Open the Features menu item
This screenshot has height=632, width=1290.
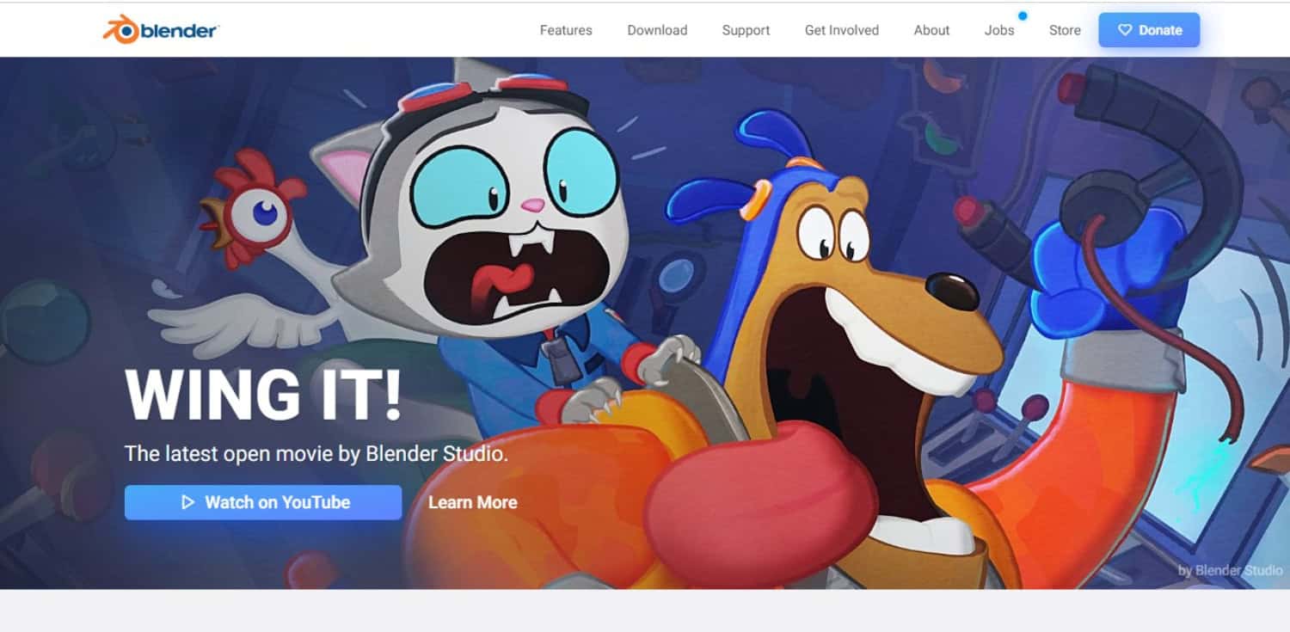[x=566, y=30]
